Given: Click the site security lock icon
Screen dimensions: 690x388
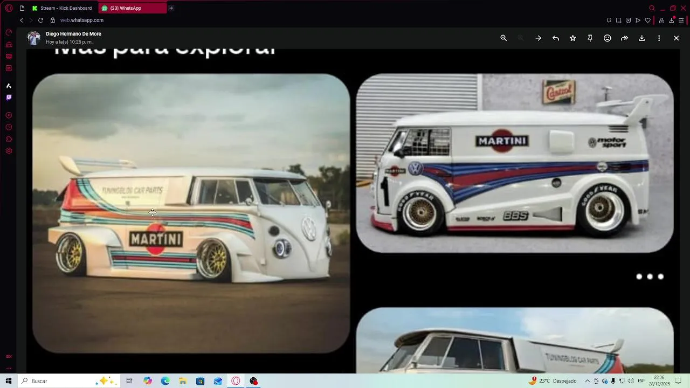Looking at the screenshot, I should point(53,20).
